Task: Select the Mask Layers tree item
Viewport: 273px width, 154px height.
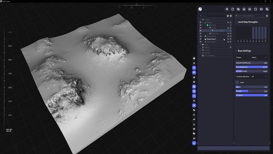Action: [x=211, y=42]
